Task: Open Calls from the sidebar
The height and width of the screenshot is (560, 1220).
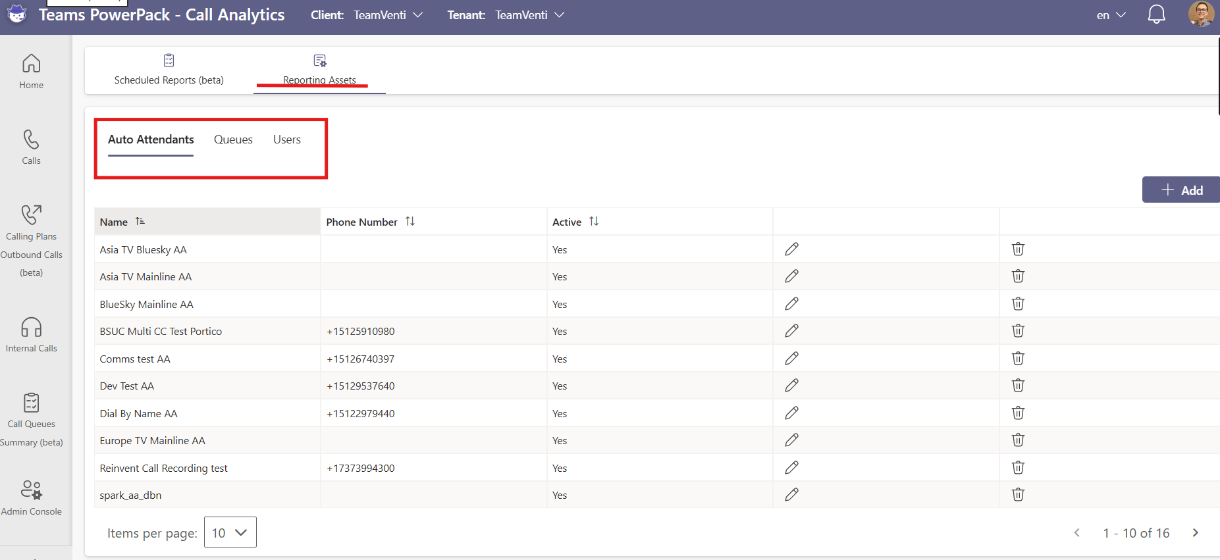Action: 31,147
